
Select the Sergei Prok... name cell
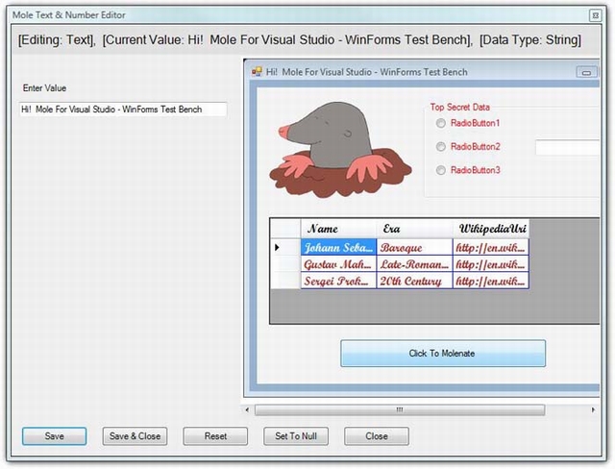[x=338, y=282]
